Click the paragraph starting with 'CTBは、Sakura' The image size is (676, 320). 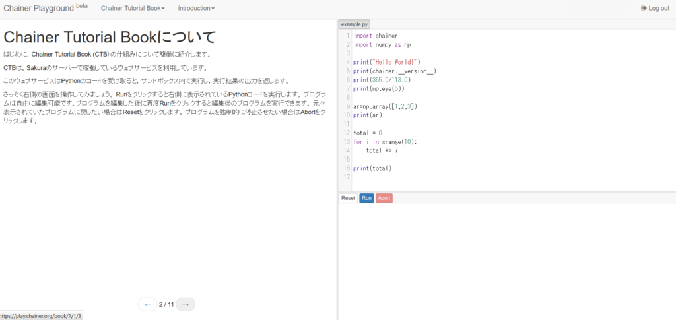[106, 67]
